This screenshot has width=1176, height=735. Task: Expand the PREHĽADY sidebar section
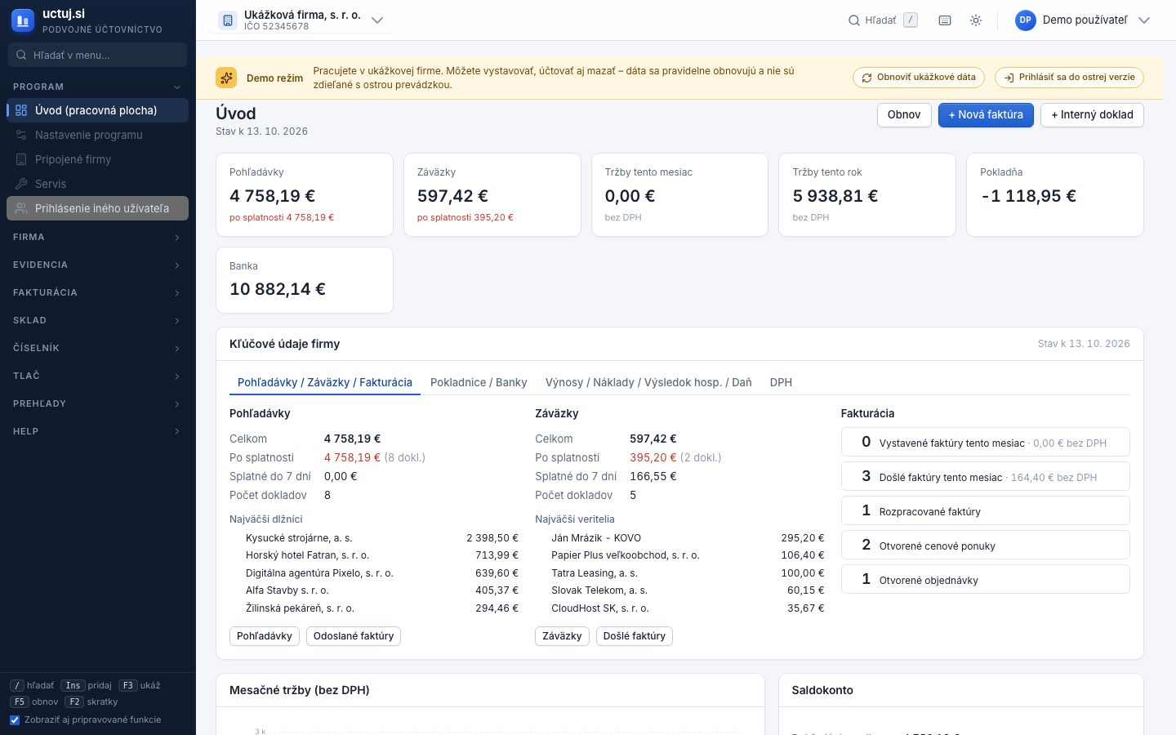point(98,403)
